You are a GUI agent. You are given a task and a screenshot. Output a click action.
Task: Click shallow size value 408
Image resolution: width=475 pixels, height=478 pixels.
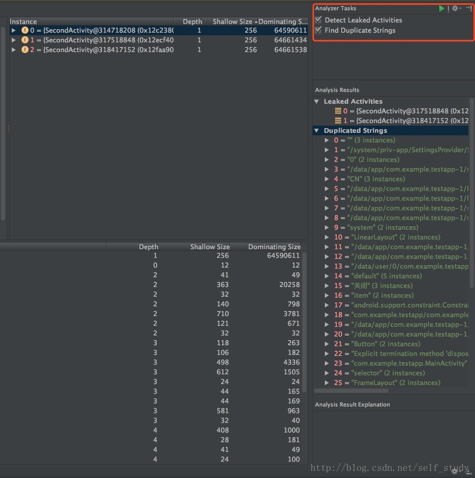[x=223, y=430]
